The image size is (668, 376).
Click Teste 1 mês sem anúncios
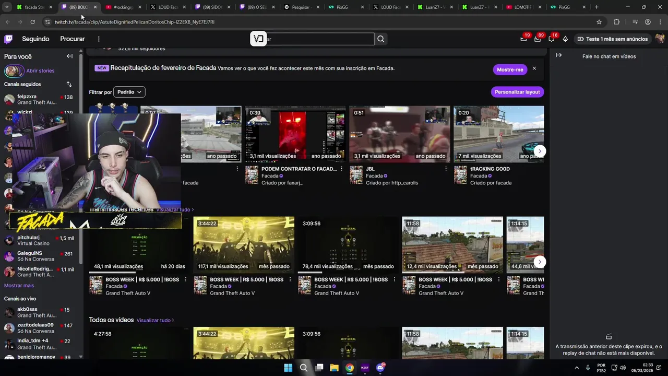pyautogui.click(x=612, y=39)
